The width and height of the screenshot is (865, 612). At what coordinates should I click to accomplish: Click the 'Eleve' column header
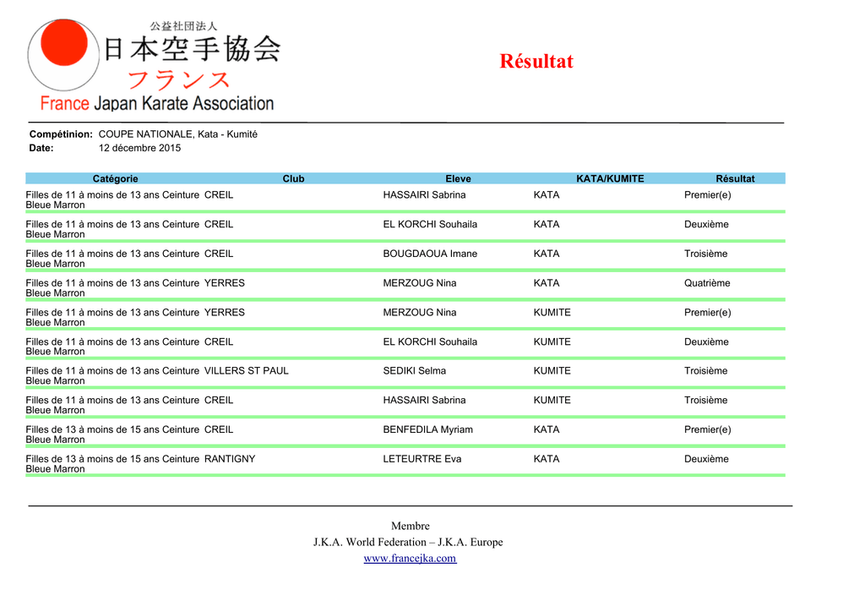tap(459, 178)
